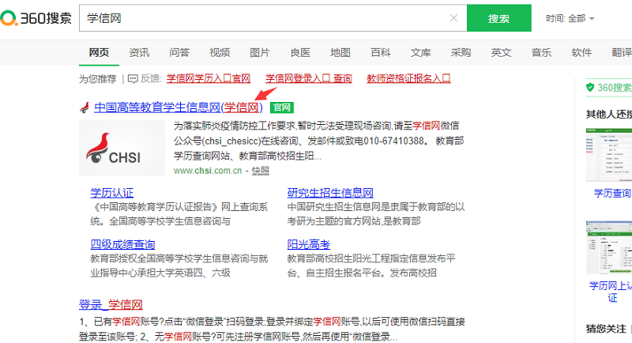The width and height of the screenshot is (632, 343).
Task: Open the 学历查询 sidebar link
Action: (x=612, y=194)
